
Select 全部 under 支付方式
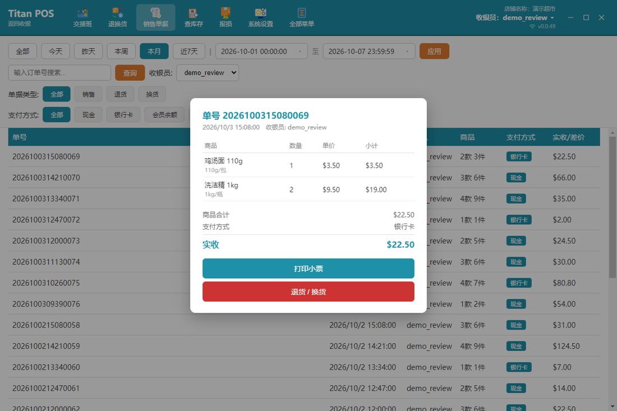(57, 115)
